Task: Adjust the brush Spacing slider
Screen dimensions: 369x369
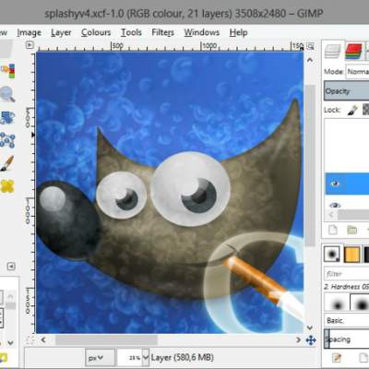Action: [347, 339]
